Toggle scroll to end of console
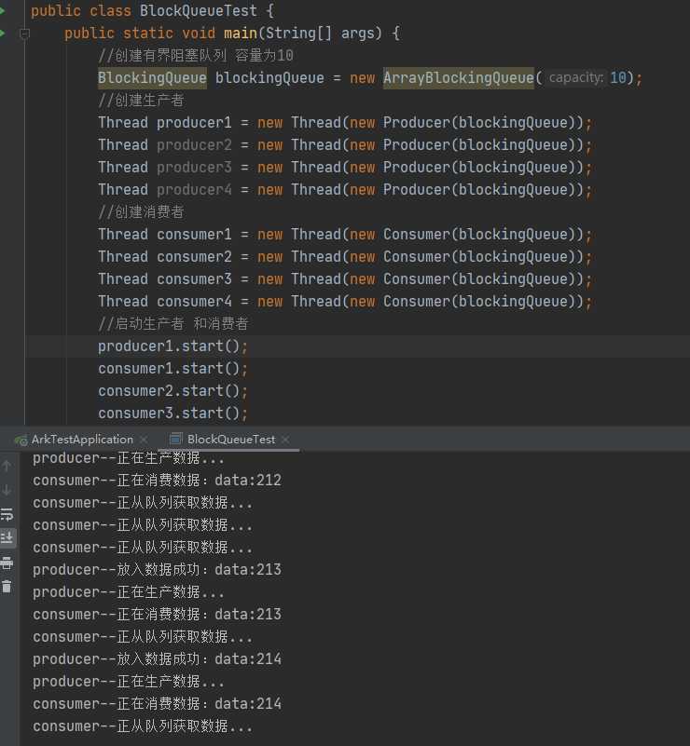The height and width of the screenshot is (746, 690). point(7,537)
